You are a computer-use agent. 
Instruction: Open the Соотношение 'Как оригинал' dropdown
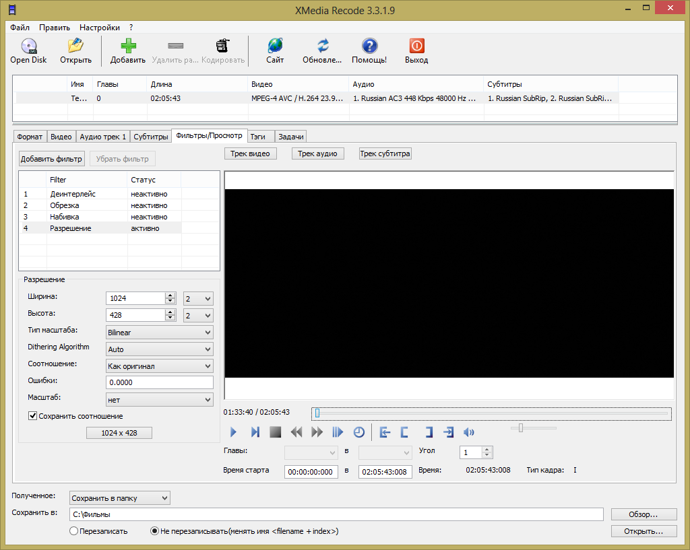[x=159, y=366]
